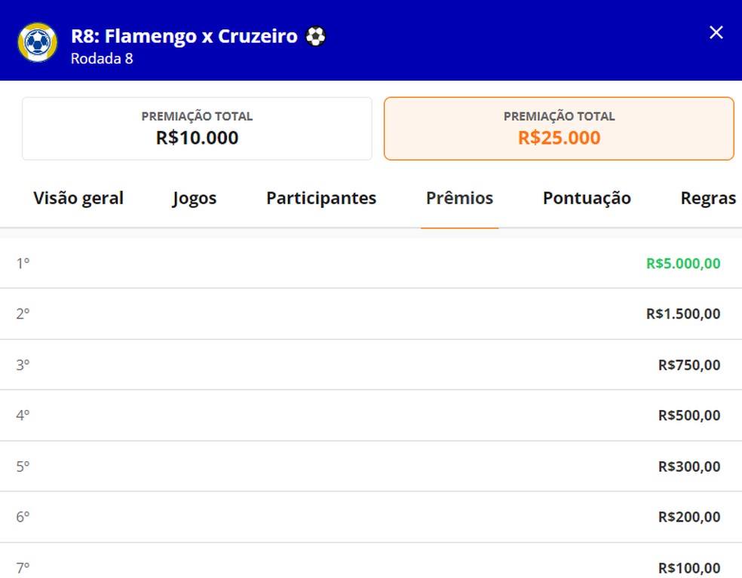Open the Jogos tab
The image size is (742, 578).
coord(194,198)
